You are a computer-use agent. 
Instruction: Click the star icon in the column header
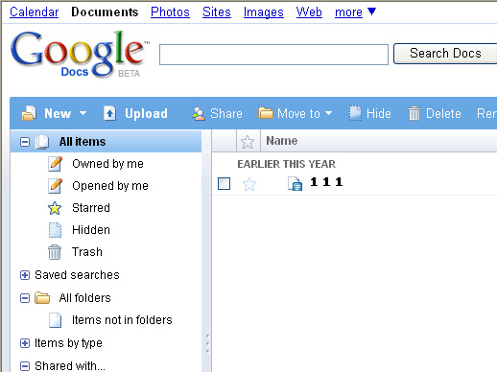(x=248, y=142)
